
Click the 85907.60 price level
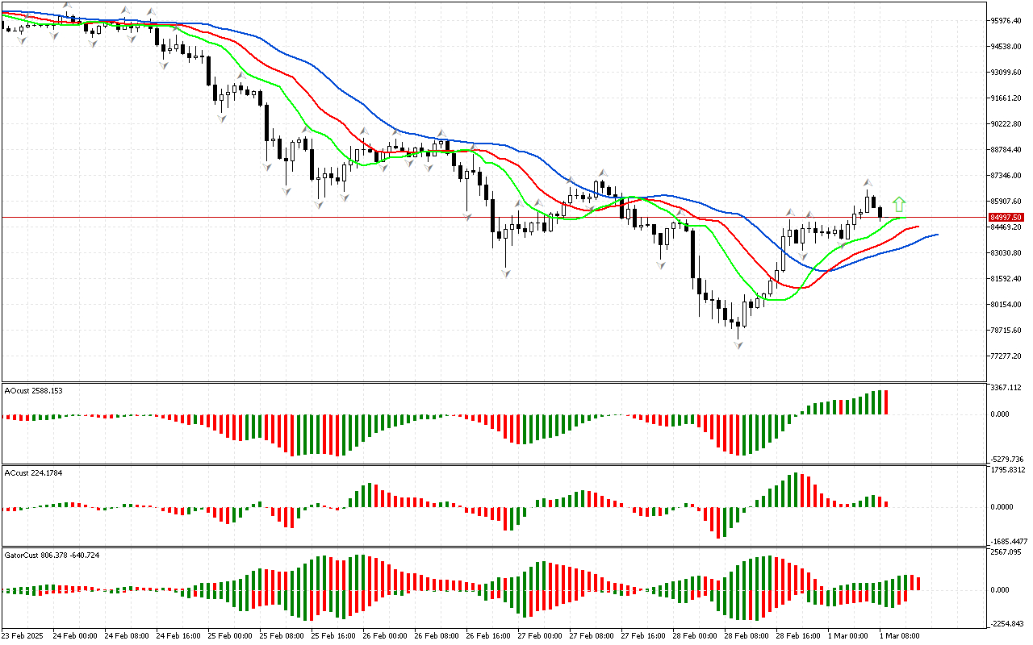click(x=1007, y=202)
